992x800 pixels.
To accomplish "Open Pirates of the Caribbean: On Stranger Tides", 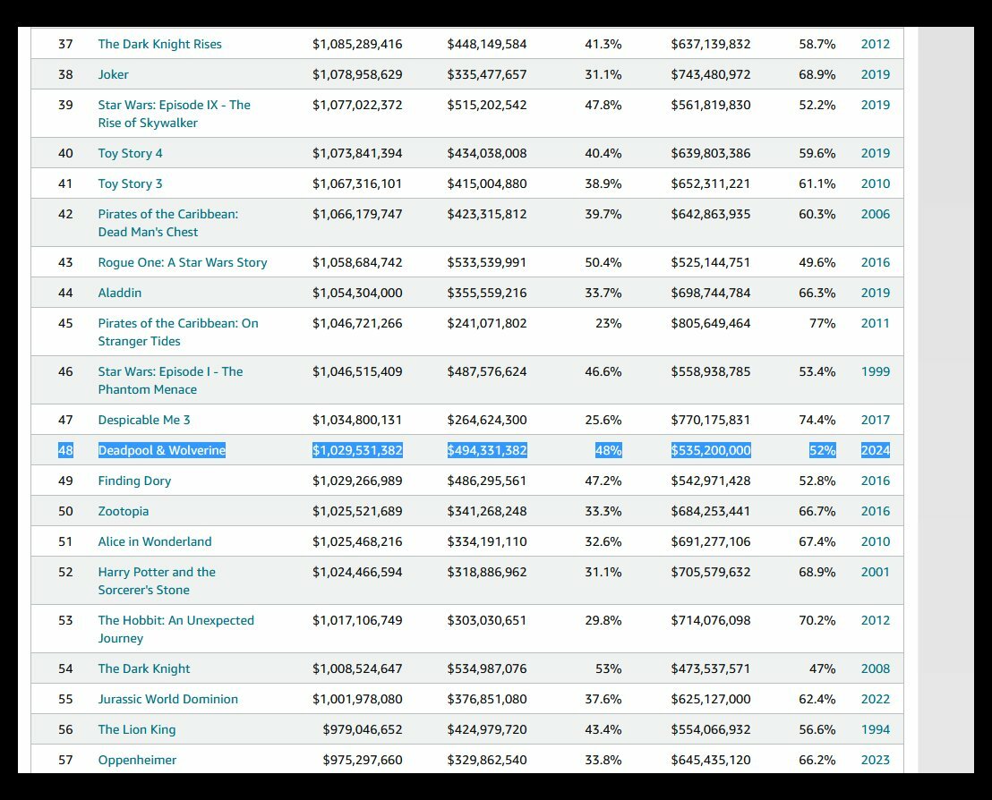I will click(x=178, y=332).
